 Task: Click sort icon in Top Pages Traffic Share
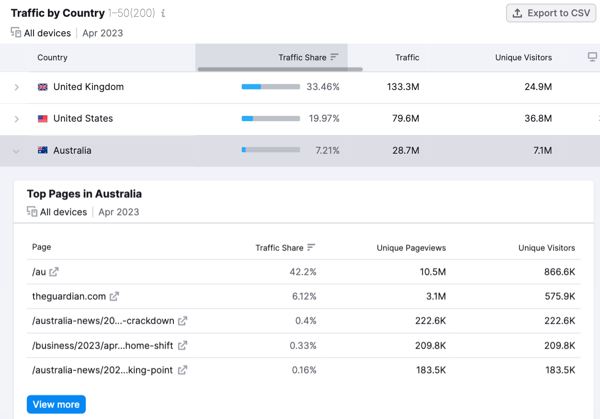tap(311, 248)
